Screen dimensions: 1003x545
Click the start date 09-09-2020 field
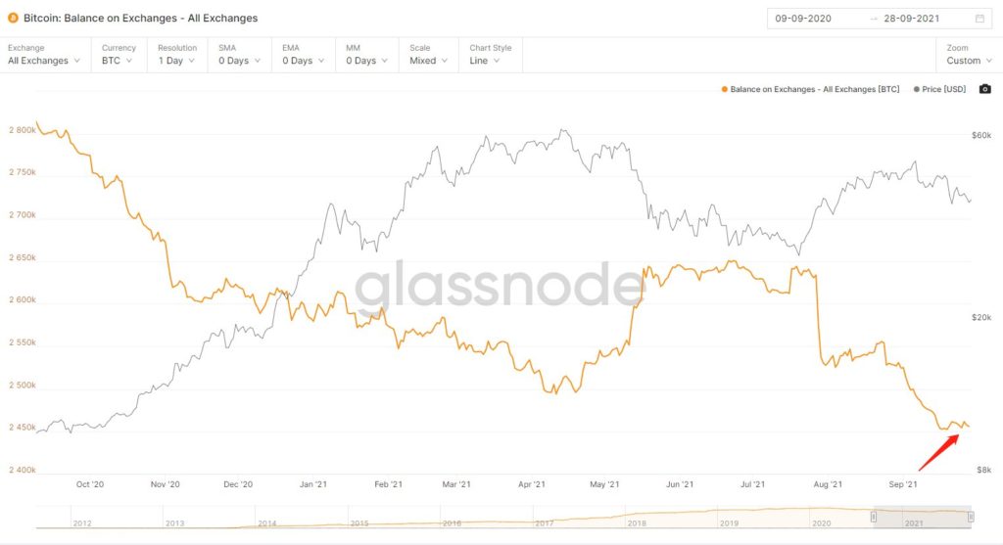(803, 19)
